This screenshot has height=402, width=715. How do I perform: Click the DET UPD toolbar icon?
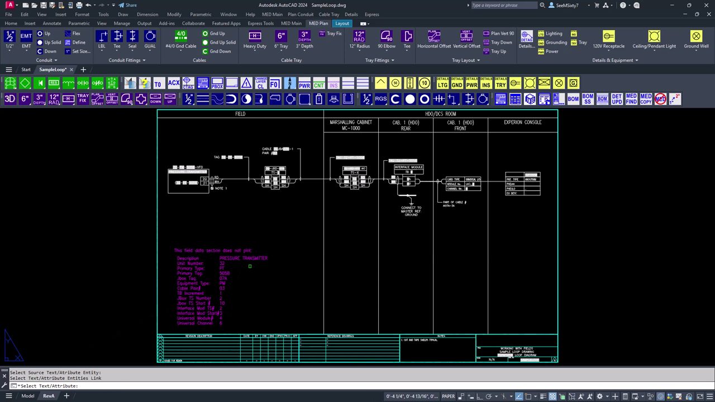617,99
